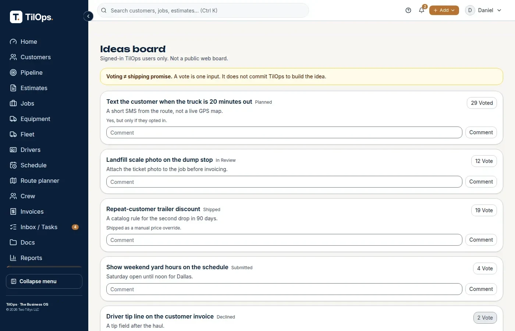Submit comment on Repeat-customer trailer discount
Image resolution: width=515 pixels, height=331 pixels.
[x=481, y=240]
